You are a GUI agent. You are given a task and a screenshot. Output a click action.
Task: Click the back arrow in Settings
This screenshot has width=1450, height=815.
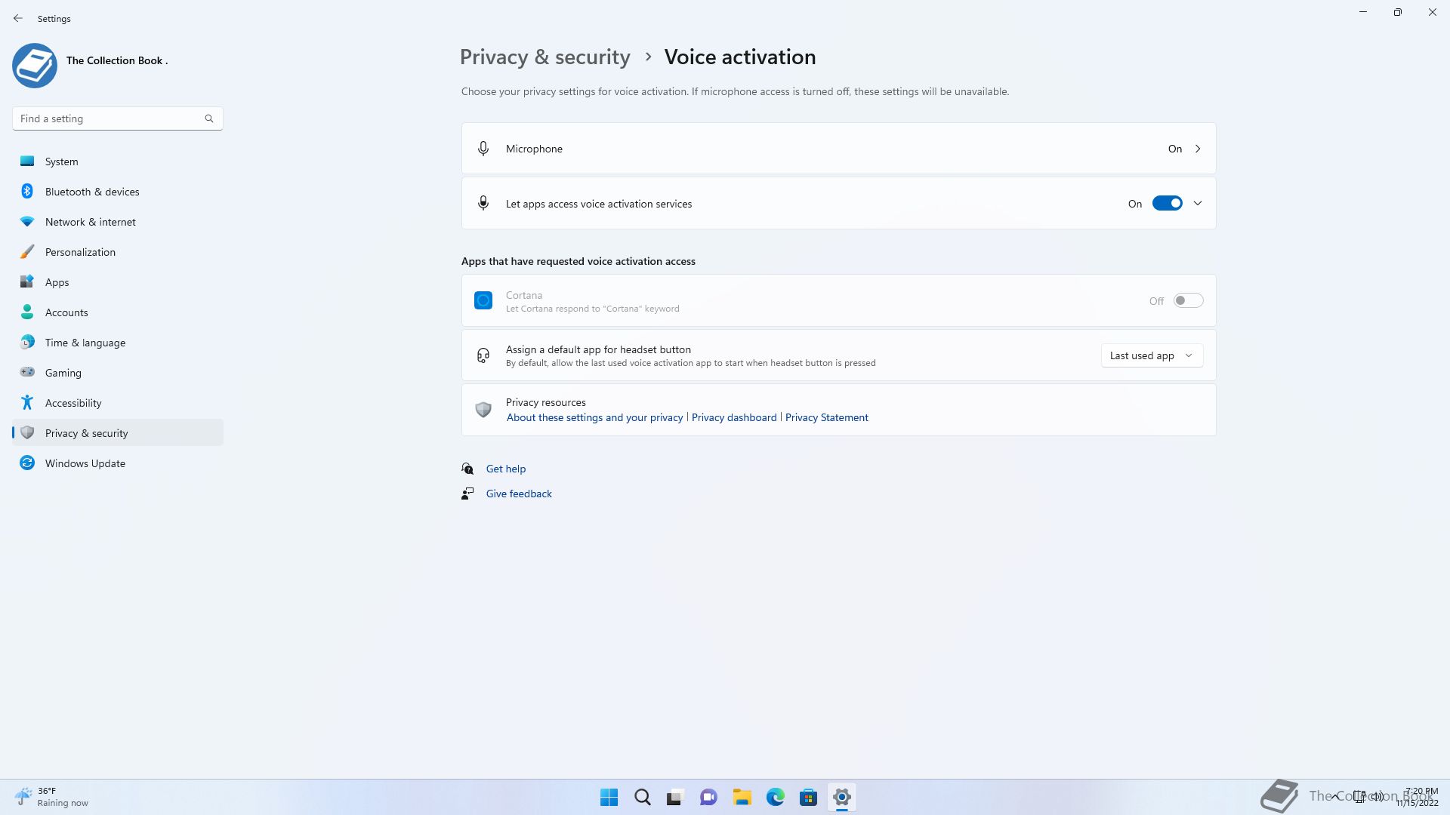coord(18,18)
